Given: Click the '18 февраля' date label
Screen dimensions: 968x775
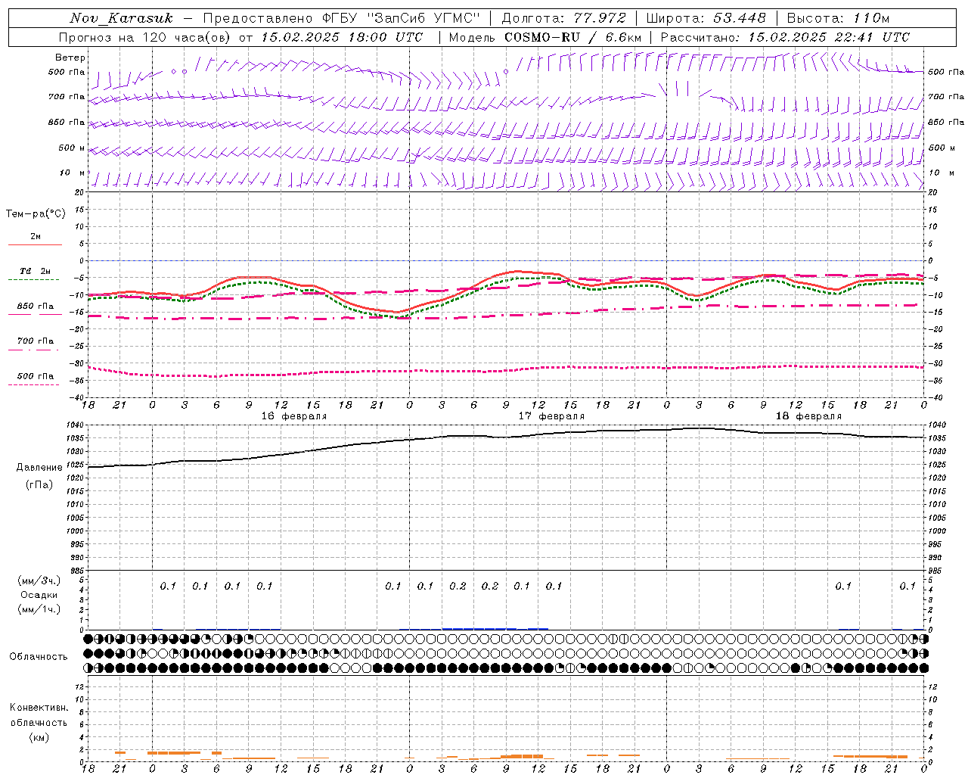Looking at the screenshot, I should point(808,416).
